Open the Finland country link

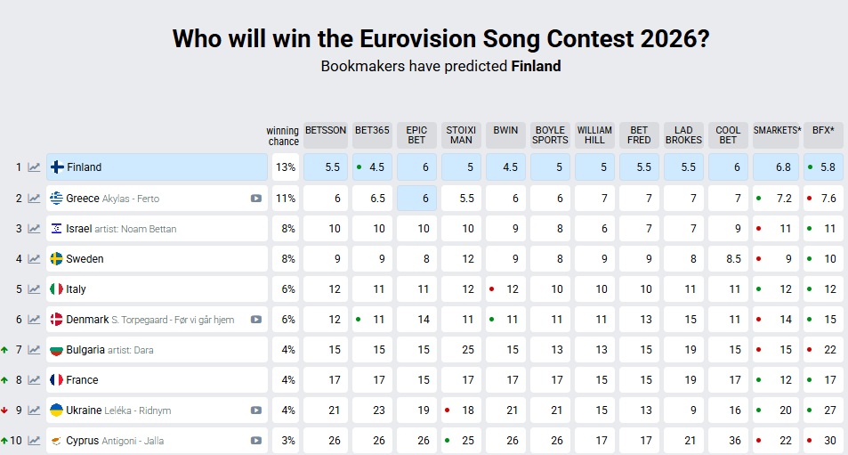click(85, 167)
